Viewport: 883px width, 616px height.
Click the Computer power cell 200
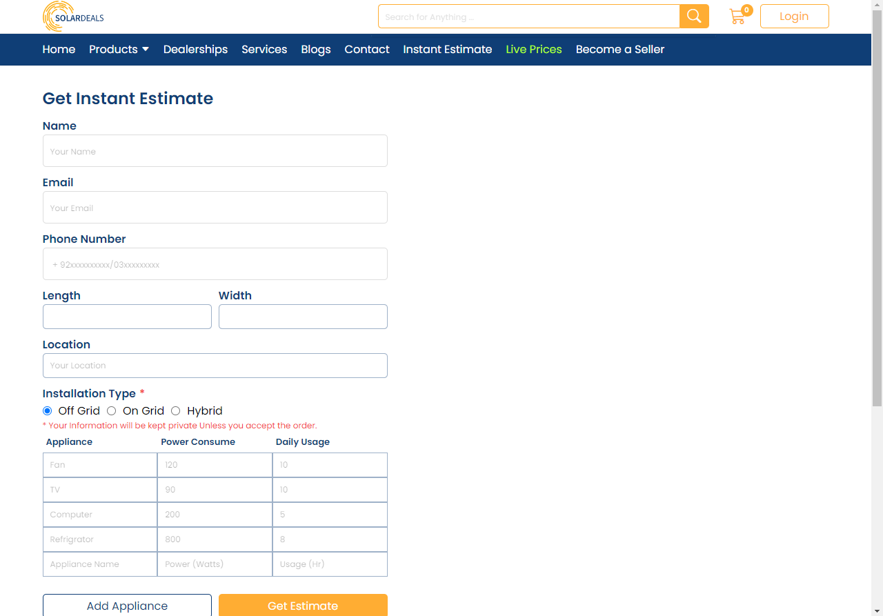[215, 515]
